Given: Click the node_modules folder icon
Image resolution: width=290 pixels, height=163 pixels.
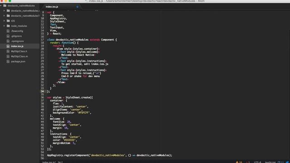Looking at the screenshot, I should [x=8, y=26].
